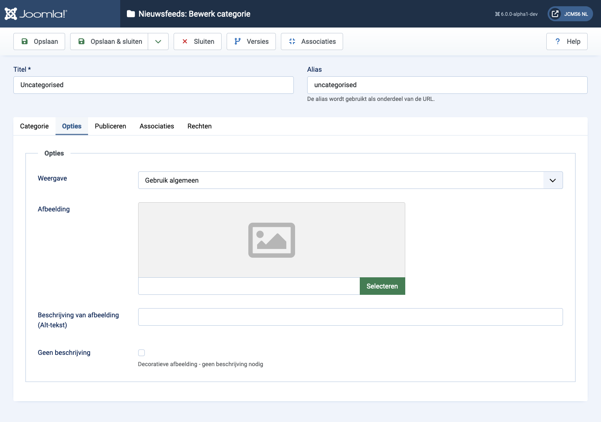This screenshot has width=601, height=422.
Task: Click the 'Beschrijving van afbeelding (Alt-tekst)' label
Action: (x=78, y=320)
